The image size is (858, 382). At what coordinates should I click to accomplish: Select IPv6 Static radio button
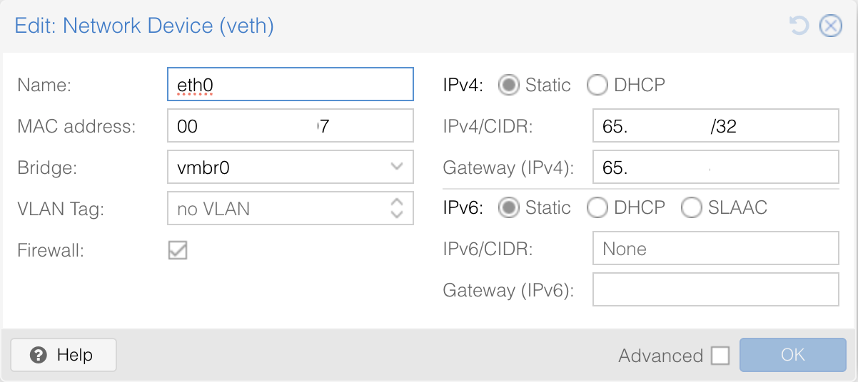508,208
